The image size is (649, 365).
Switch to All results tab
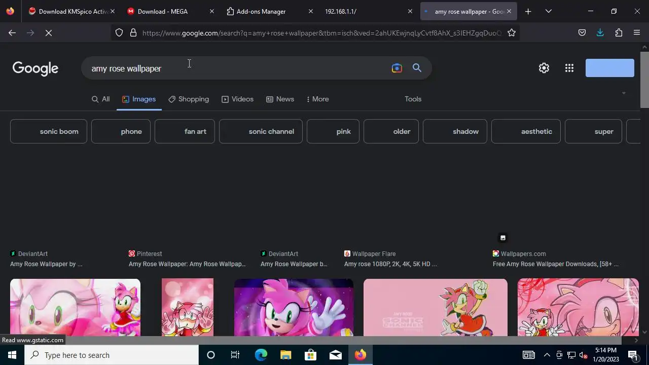click(x=100, y=99)
